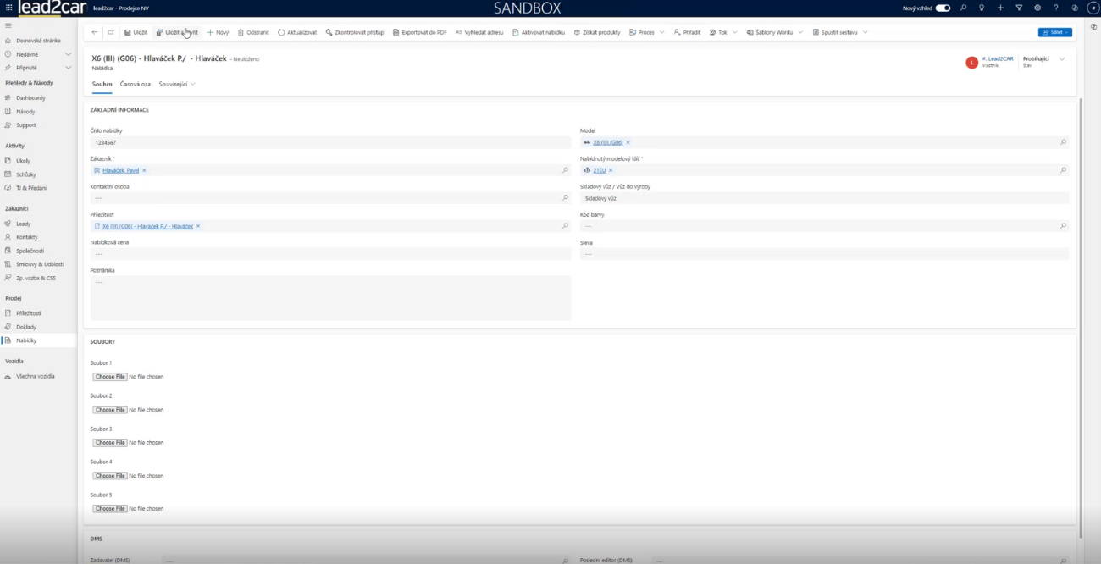1101x564 pixels.
Task: Collapse the hamburger navigation menu
Action: 8,26
